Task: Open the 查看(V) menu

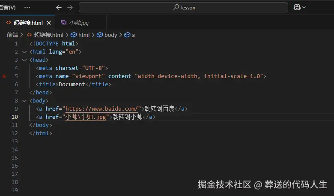Action: (x=8, y=7)
